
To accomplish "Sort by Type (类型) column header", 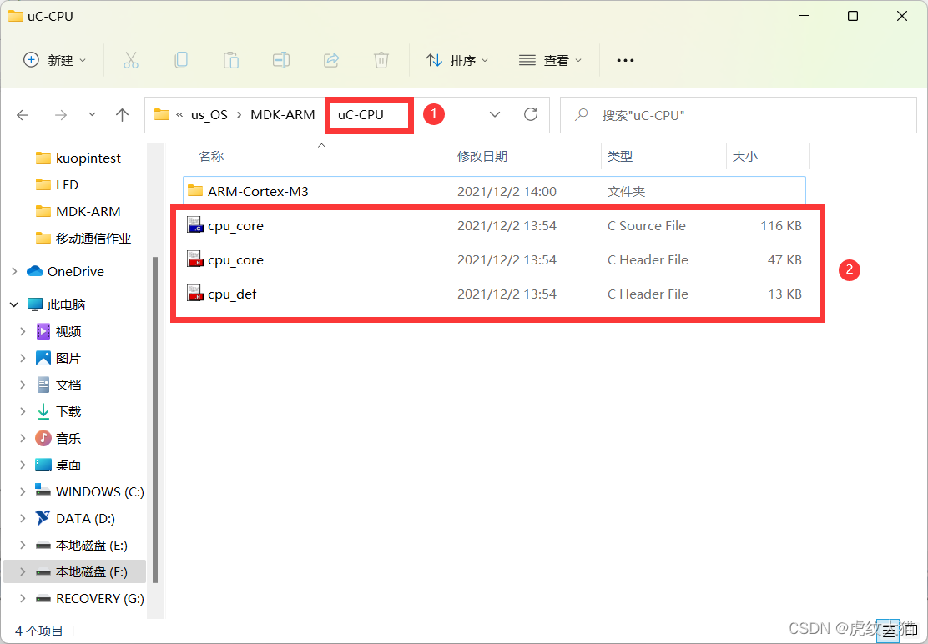I will coord(620,157).
